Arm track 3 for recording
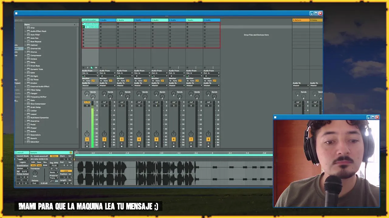Screen dimensions: 389x218 pos(122,146)
